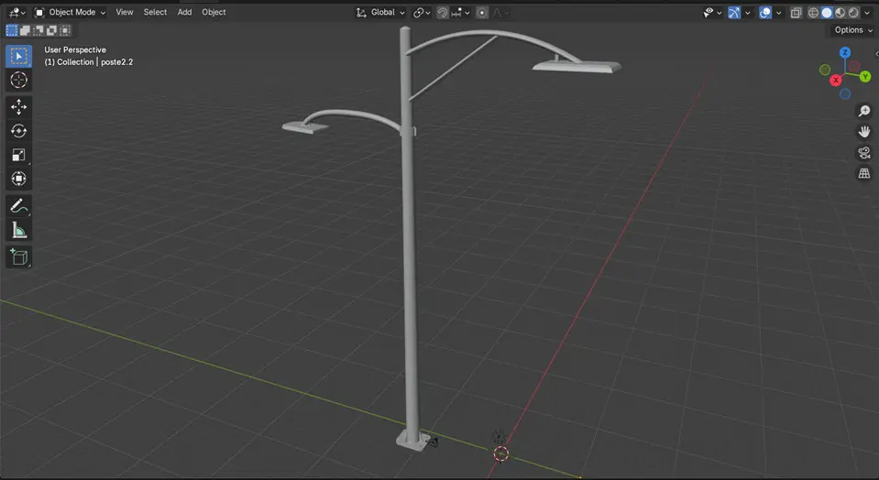
Task: Expand the gizmo options arrow
Action: pos(747,12)
